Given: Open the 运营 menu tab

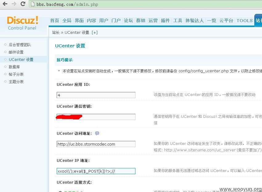Looking at the screenshot, I should click(x=153, y=21).
